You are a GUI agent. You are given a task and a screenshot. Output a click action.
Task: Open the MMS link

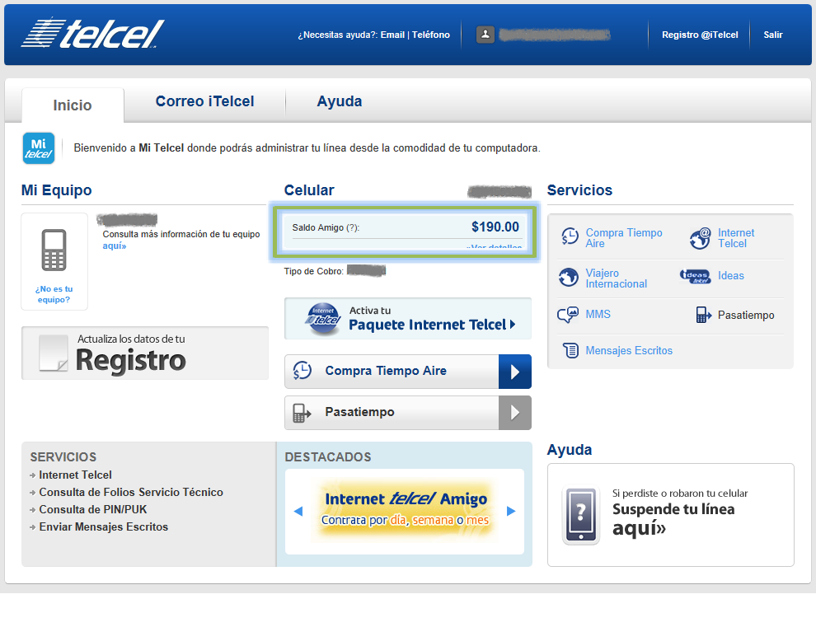tap(598, 314)
